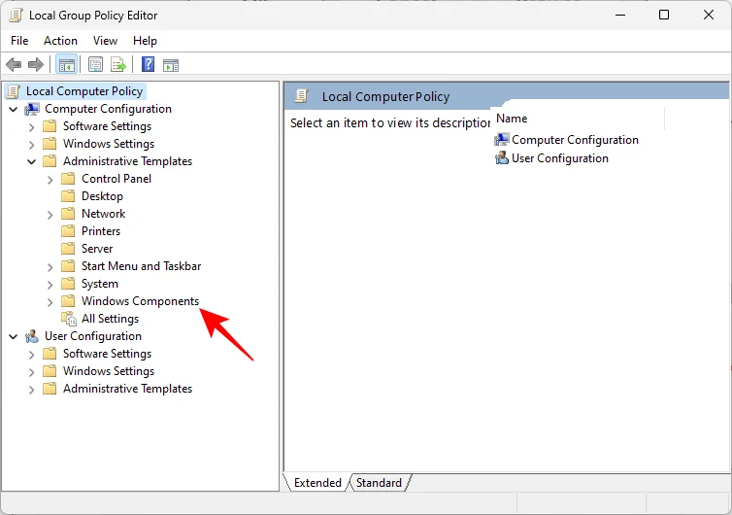Switch to the Extended tab

coord(317,483)
